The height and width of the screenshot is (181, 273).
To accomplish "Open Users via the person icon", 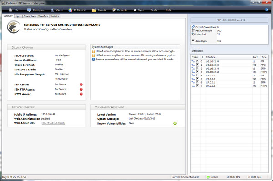I will 52,10.
